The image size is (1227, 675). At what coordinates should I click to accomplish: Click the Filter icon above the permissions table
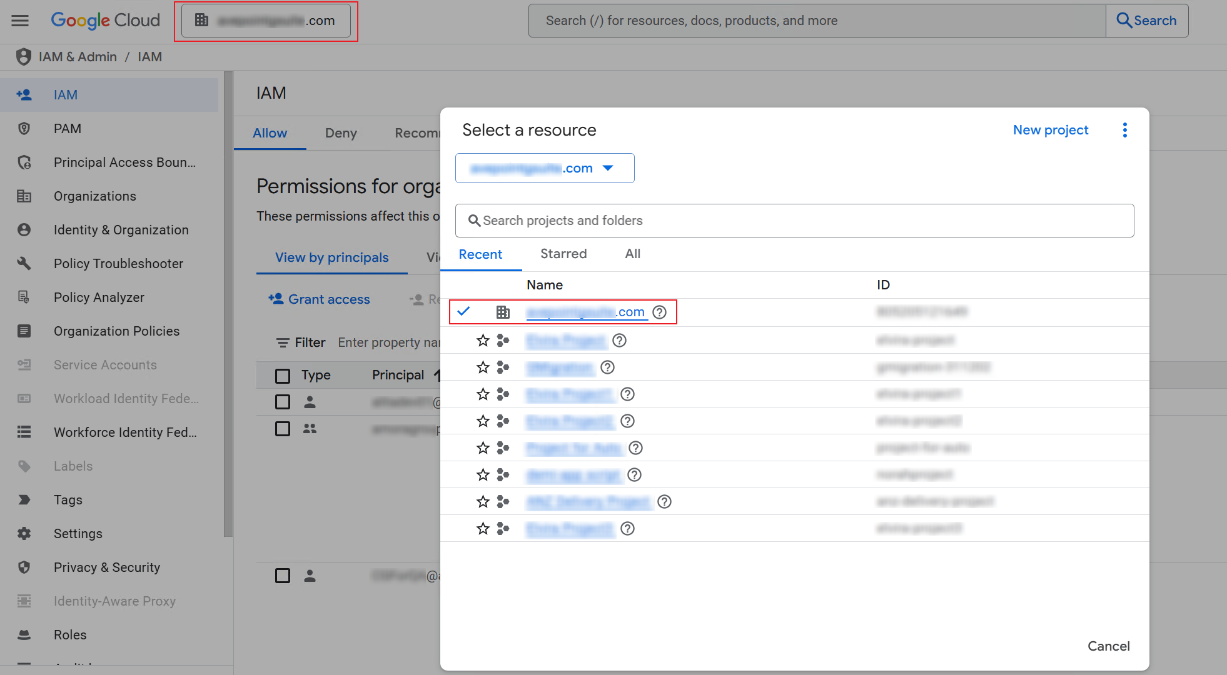[x=282, y=342]
